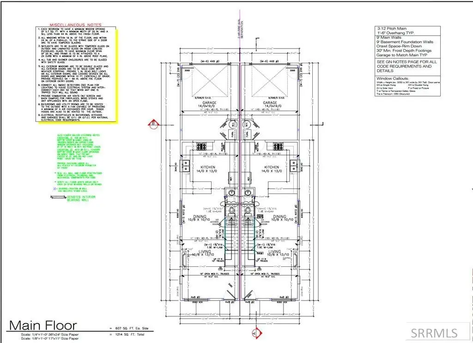
Task: Click the section marker B symbol
Action: (x=150, y=123)
